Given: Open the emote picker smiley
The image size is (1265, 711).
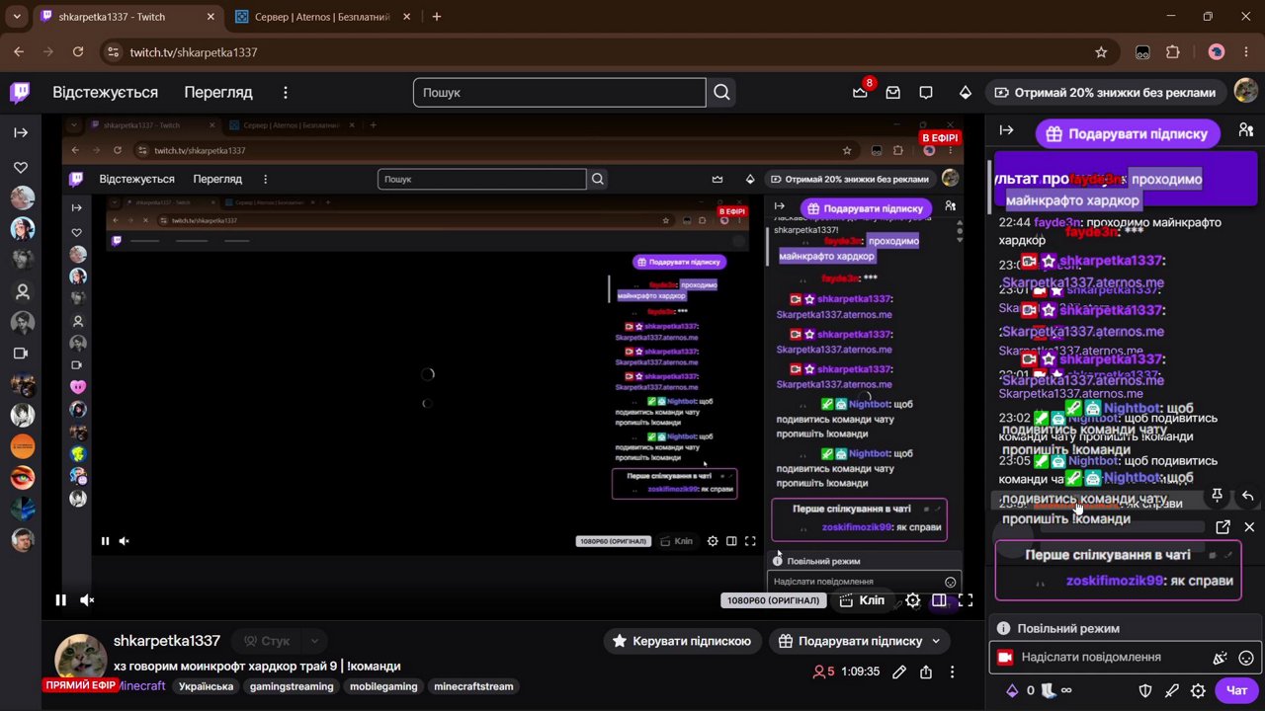Looking at the screenshot, I should coord(1245,658).
